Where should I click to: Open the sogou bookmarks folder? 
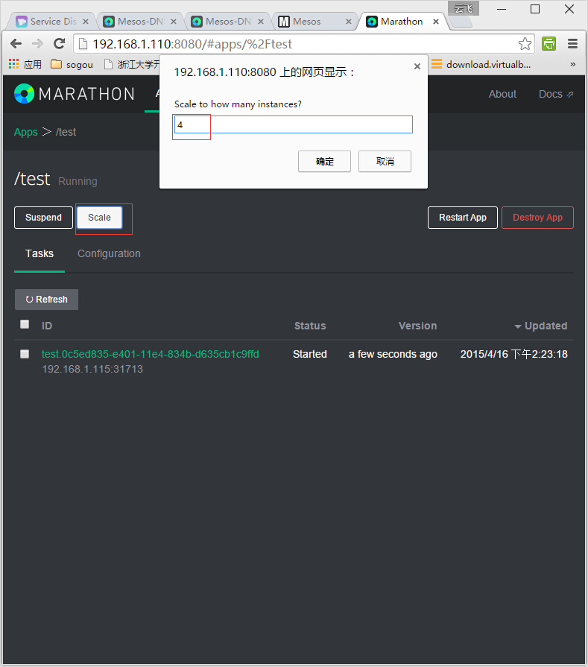tap(72, 64)
